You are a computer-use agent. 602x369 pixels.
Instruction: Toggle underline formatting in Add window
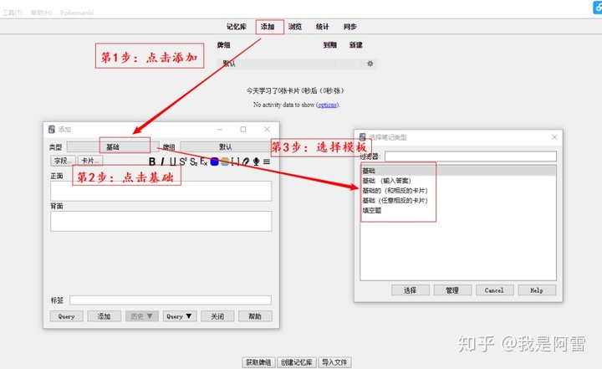pos(173,161)
